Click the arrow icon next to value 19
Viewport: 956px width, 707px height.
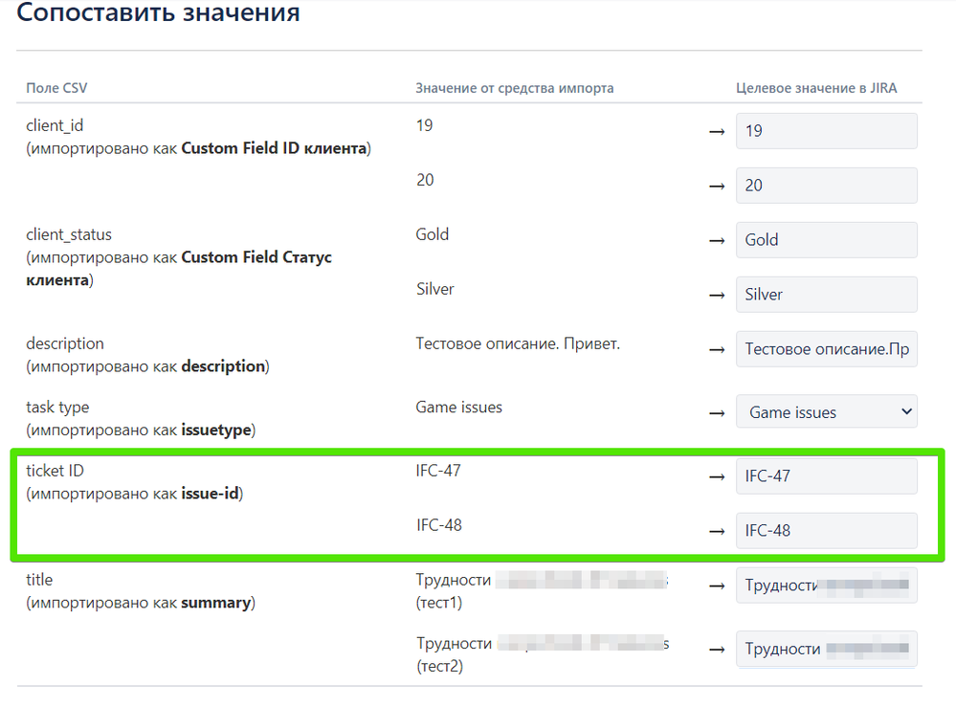[718, 131]
